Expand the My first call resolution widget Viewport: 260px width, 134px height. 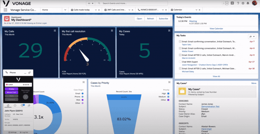112,31
